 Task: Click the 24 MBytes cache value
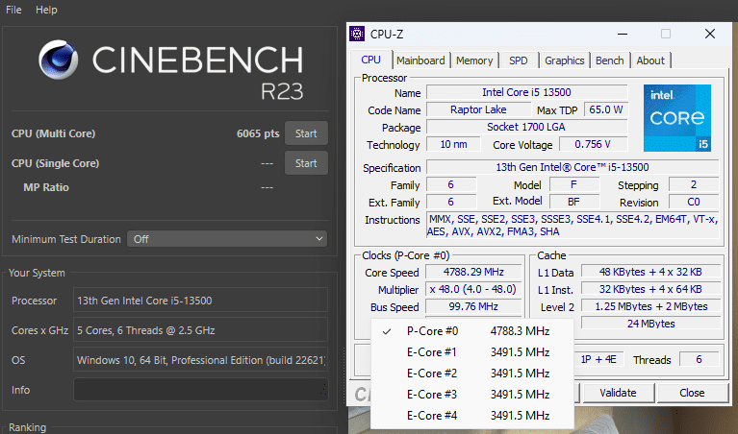click(651, 324)
